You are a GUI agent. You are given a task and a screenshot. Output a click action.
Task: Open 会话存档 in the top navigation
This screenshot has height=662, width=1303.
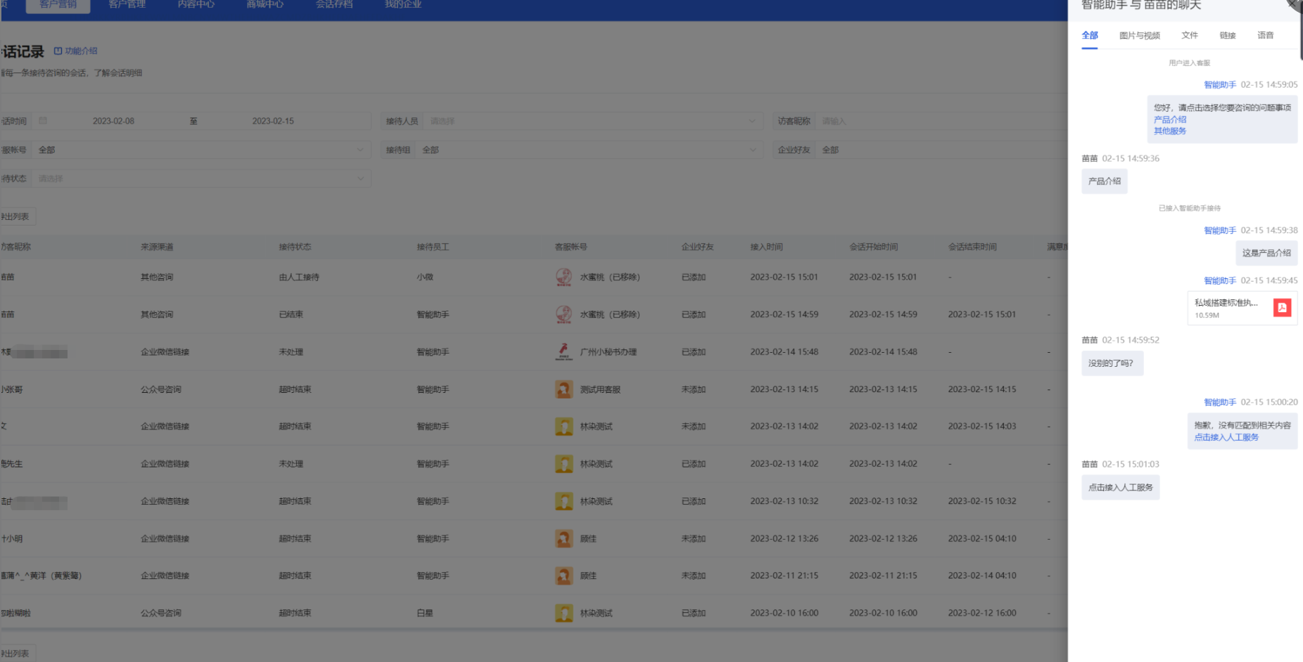pyautogui.click(x=334, y=5)
